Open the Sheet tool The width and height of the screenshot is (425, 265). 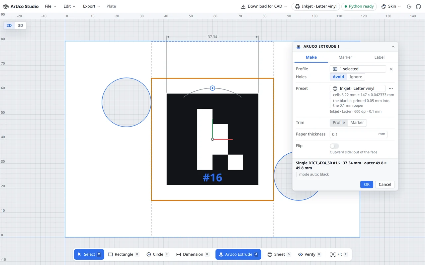(279, 254)
